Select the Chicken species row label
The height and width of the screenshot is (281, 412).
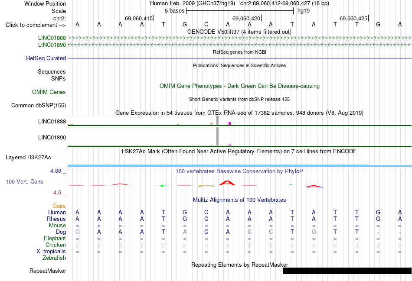[56, 245]
